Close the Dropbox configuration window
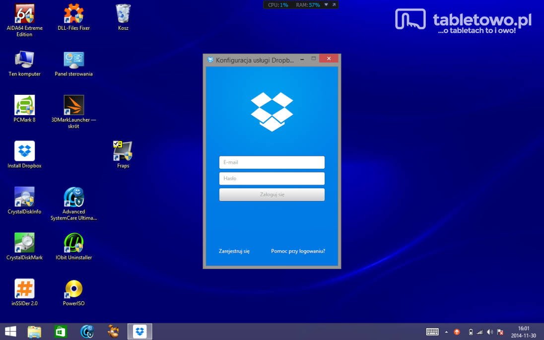 [329, 59]
